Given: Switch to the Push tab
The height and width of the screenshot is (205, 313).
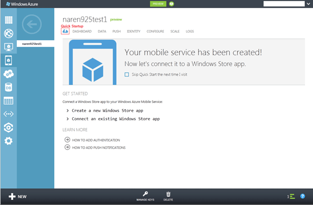Looking at the screenshot, I should coord(117,31).
